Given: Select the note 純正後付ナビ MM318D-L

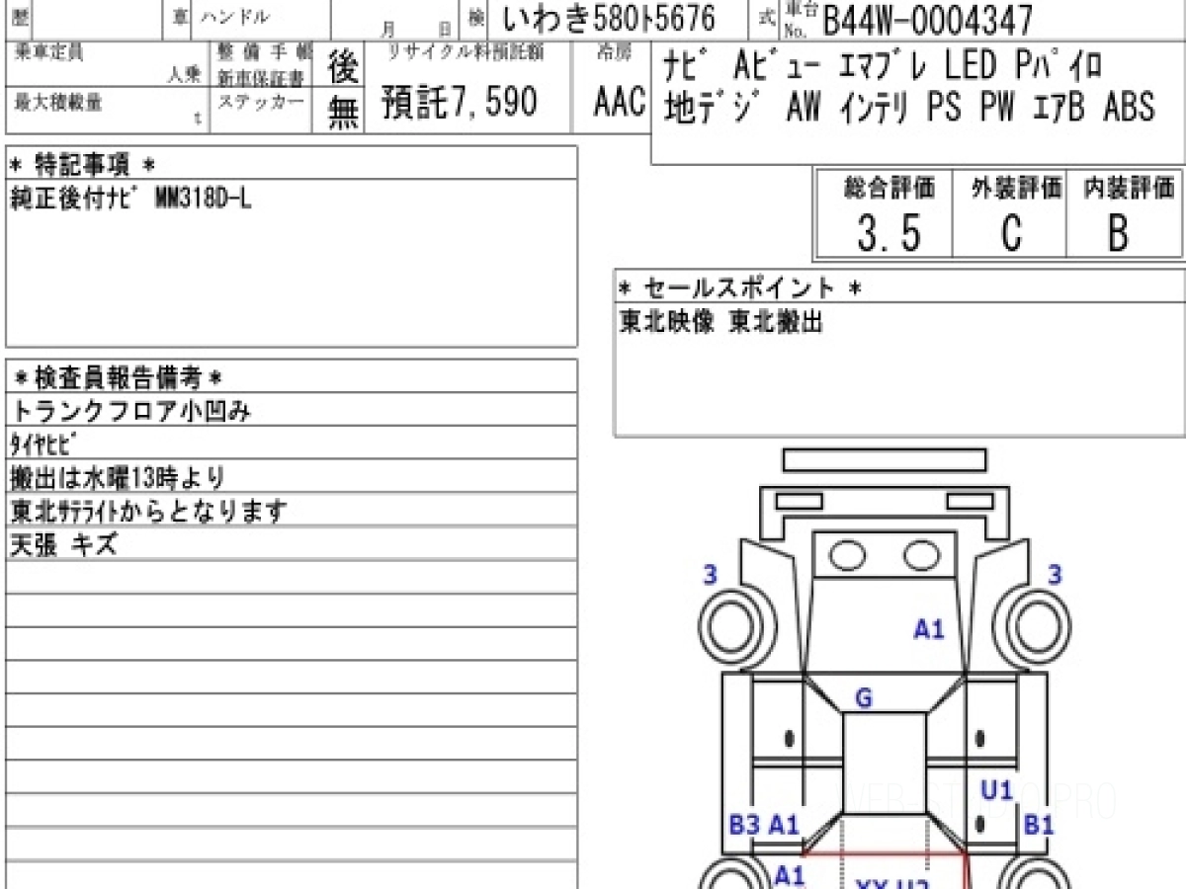Looking at the screenshot, I should (x=130, y=198).
